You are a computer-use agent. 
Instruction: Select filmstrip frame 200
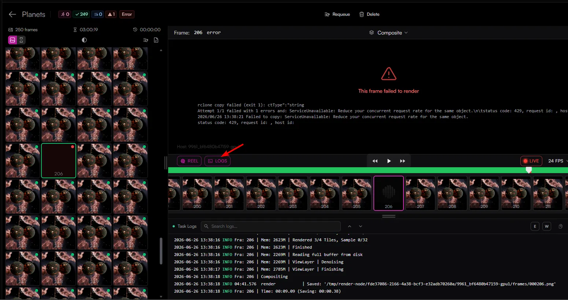tap(197, 193)
